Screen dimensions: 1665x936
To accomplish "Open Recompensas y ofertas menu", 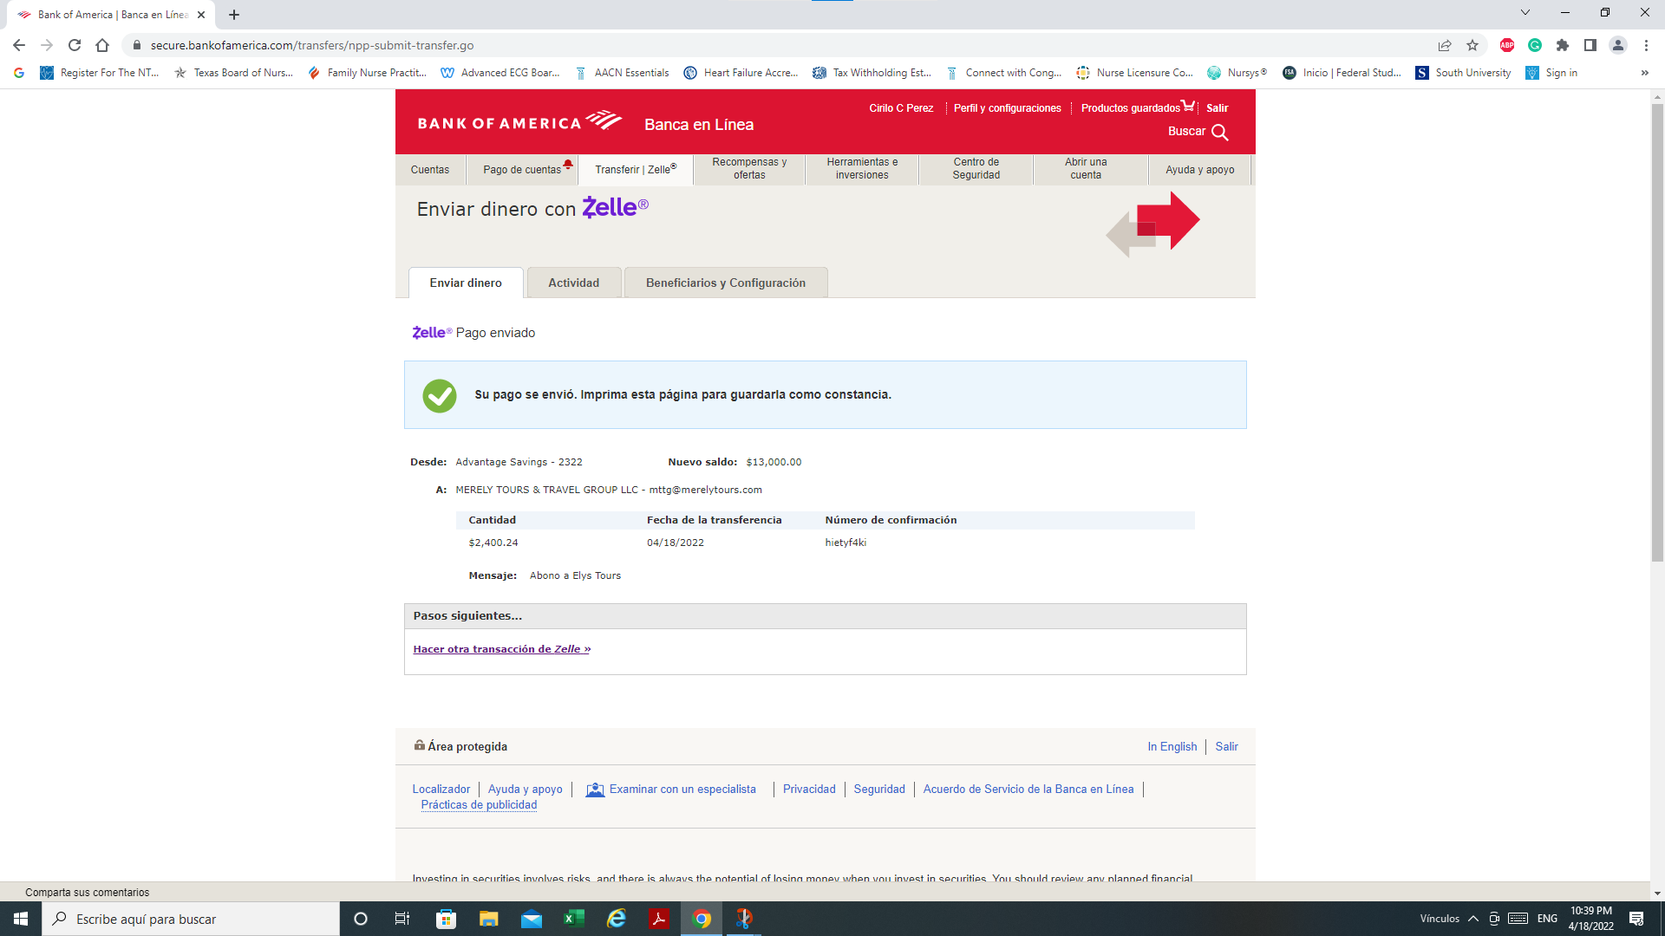I will pyautogui.click(x=749, y=169).
